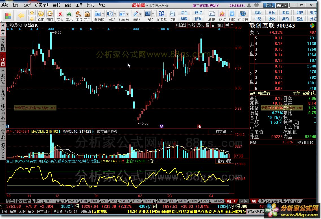321x219 pixels.
Task: Click the 榜 marker on the chart
Action: click(x=161, y=127)
